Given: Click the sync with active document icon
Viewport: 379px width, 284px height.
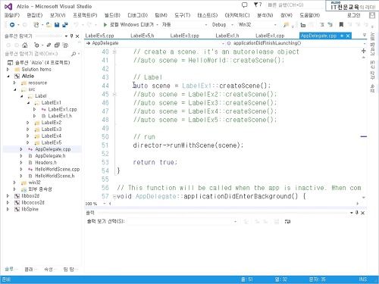Looking at the screenshot, I should tap(49, 45).
